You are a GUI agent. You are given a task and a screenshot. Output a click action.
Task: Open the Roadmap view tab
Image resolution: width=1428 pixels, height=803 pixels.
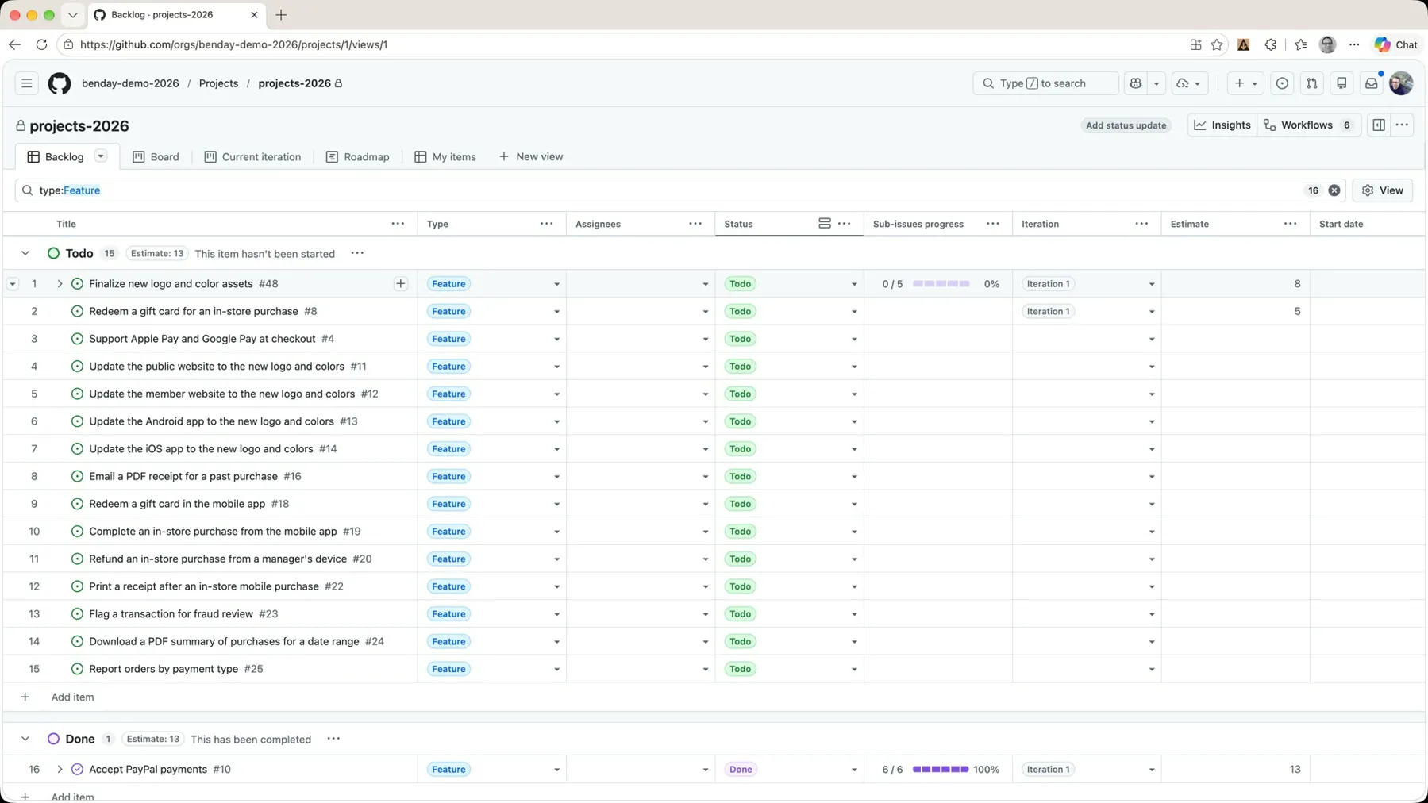click(x=358, y=157)
